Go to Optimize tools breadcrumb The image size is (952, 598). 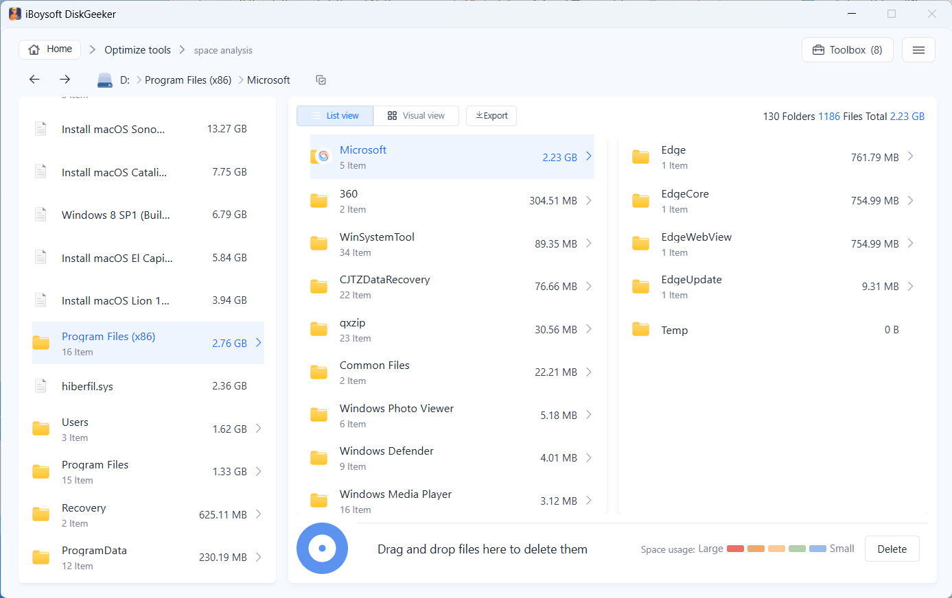point(137,50)
